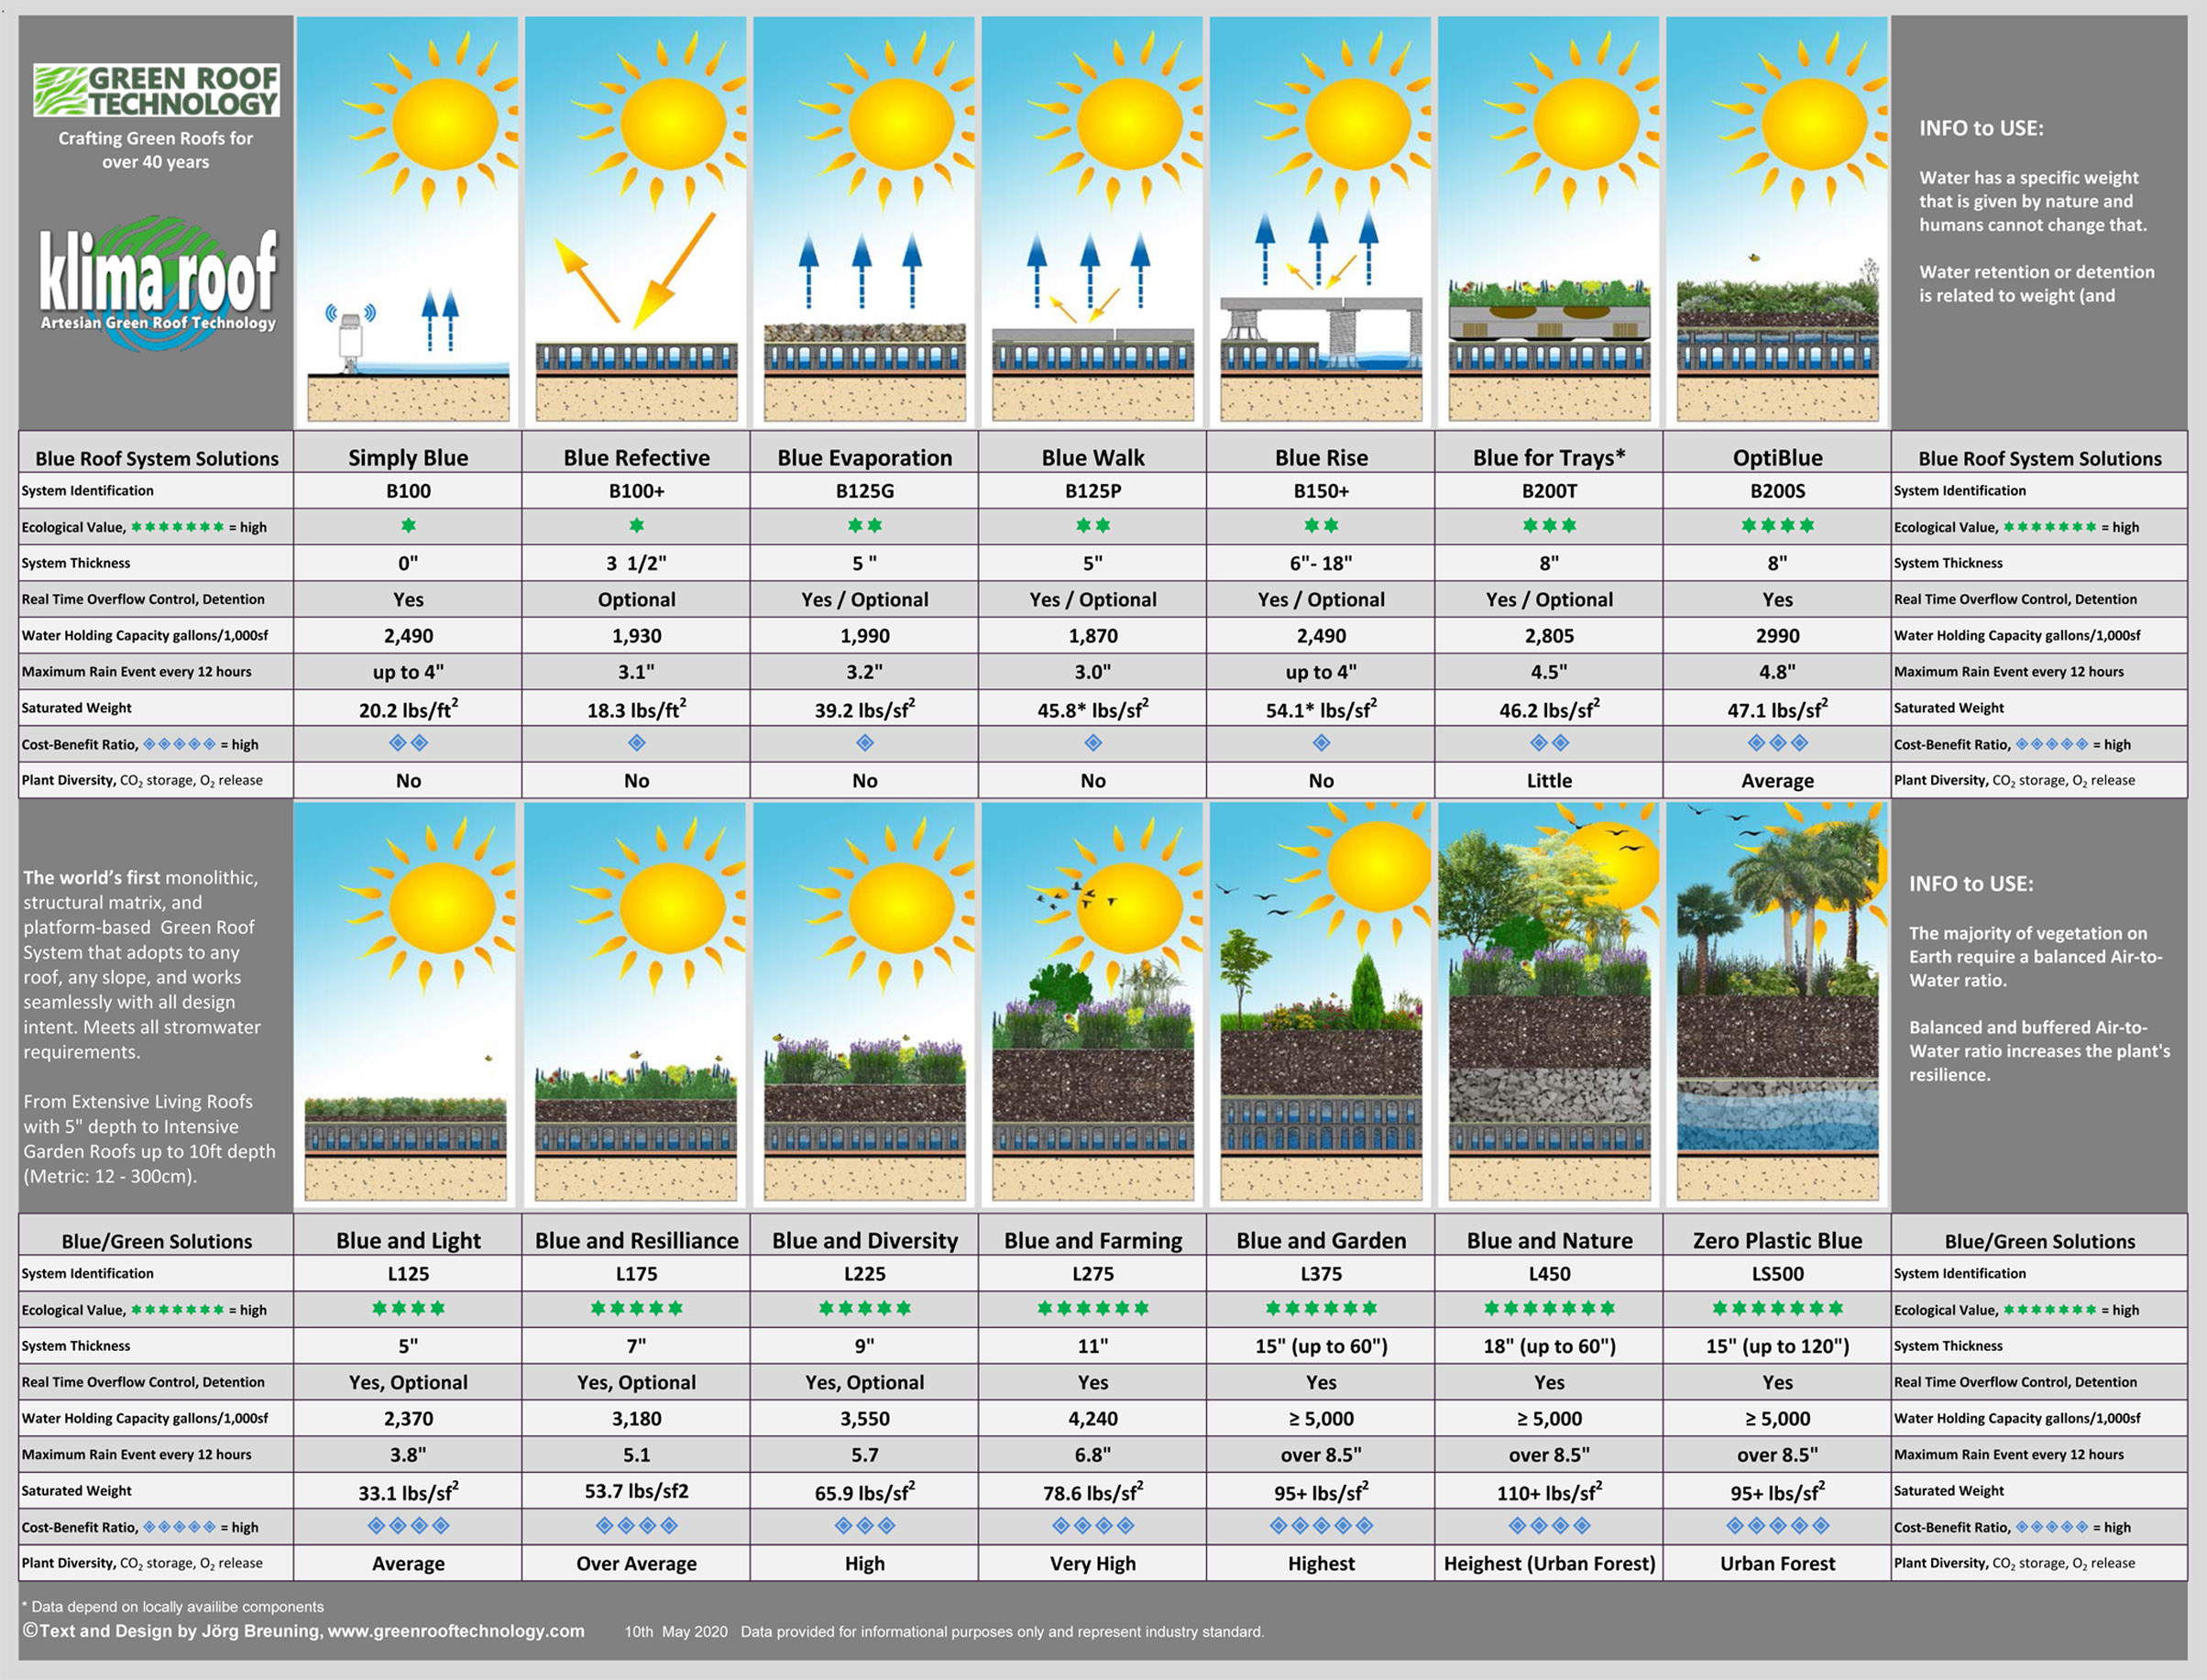Click the Green Roof Technology logo
The width and height of the screenshot is (2207, 1680).
click(156, 91)
